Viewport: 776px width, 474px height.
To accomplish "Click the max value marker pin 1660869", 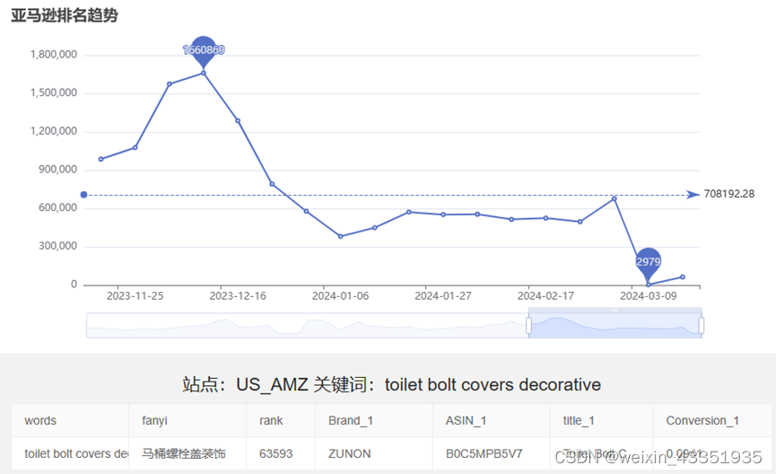I will [x=204, y=50].
